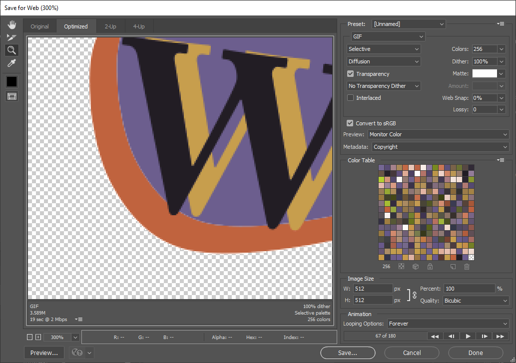
Task: Check the Interlaced option
Action: click(x=351, y=98)
